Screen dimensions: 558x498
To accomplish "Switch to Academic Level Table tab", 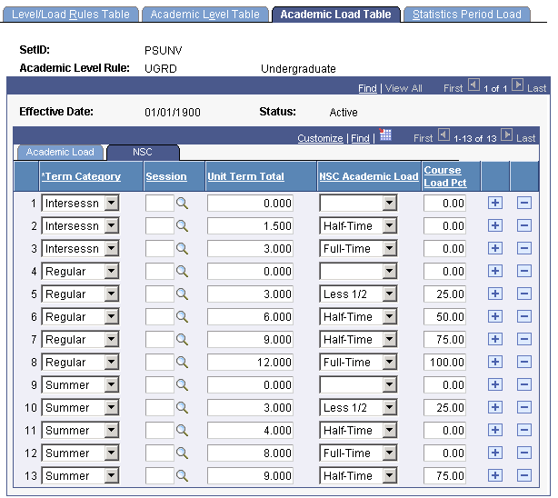I will click(x=205, y=15).
